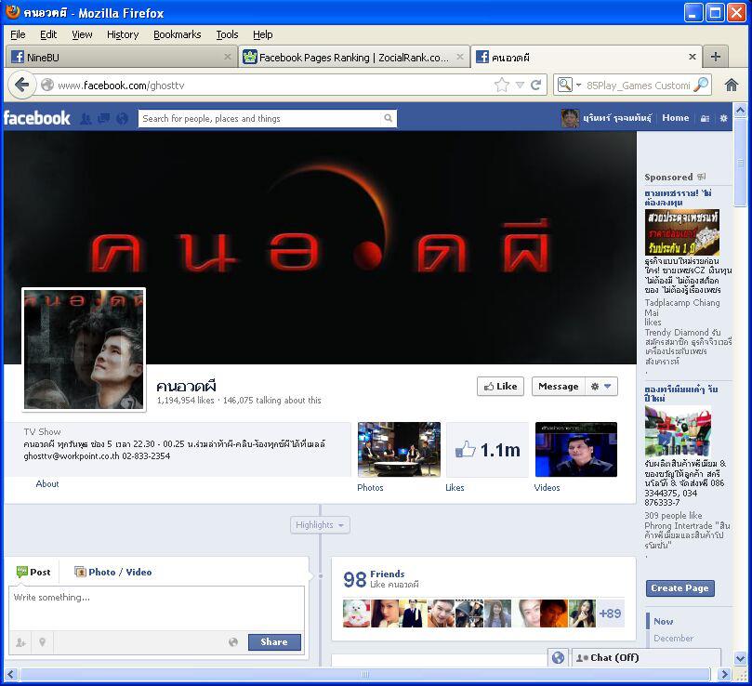This screenshot has height=686, width=752.
Task: Open the search engine selector dropdown
Action: tap(566, 85)
